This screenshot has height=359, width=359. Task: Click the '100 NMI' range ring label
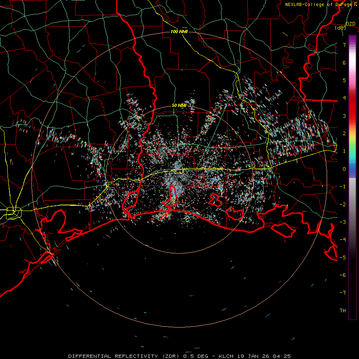click(x=179, y=32)
